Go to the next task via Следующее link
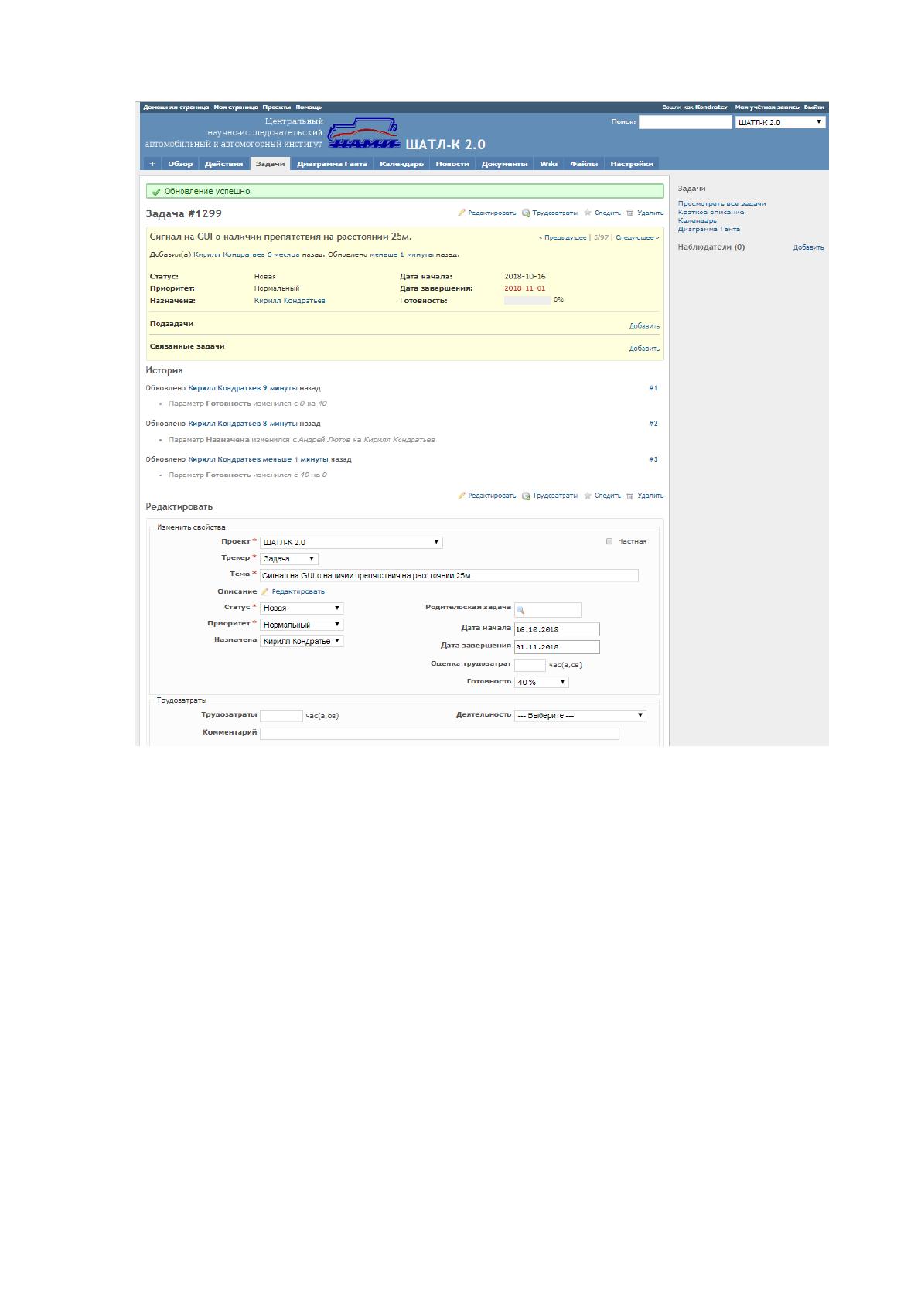The width and height of the screenshot is (921, 1302). pyautogui.click(x=637, y=238)
